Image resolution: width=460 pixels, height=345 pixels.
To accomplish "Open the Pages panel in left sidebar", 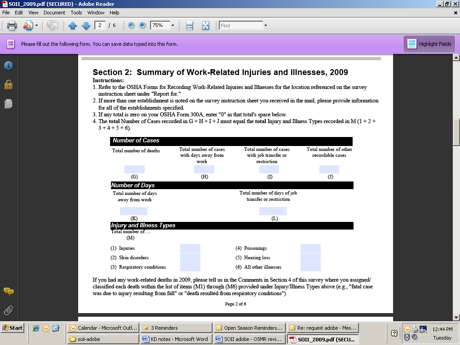I will point(8,104).
